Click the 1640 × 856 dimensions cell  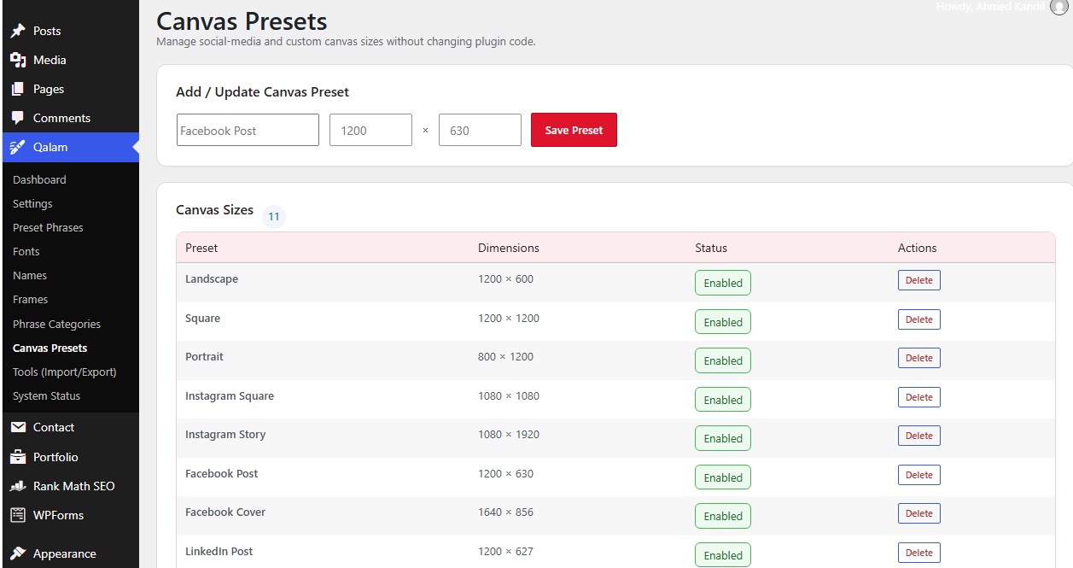(x=505, y=512)
